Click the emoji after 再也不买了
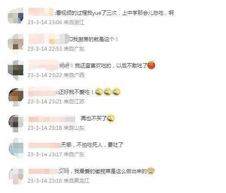 (x=111, y=118)
